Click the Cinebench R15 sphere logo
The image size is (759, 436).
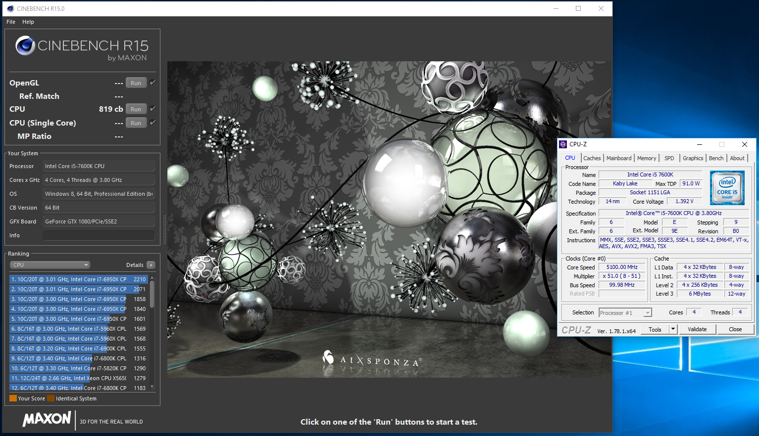point(25,45)
